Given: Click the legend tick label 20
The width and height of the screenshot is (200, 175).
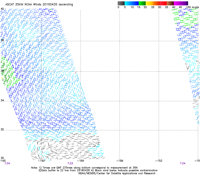Looking at the screenshot, I should pyautogui.click(x=145, y=7).
